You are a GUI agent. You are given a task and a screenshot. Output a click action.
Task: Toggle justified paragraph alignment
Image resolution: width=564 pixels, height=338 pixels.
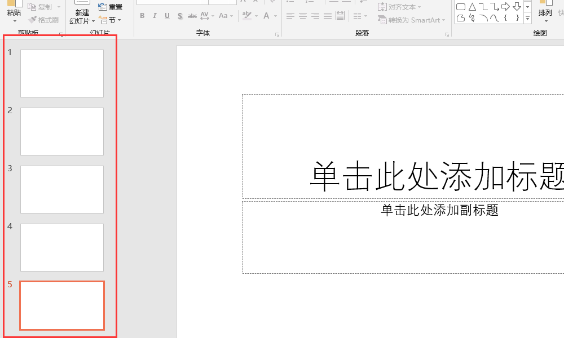coord(328,16)
